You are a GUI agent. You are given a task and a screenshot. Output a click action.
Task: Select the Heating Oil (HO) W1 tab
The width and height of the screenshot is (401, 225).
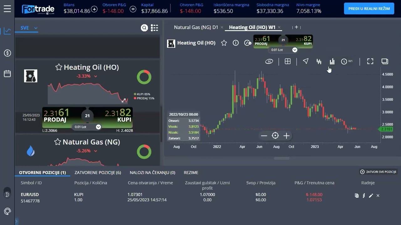pyautogui.click(x=252, y=27)
